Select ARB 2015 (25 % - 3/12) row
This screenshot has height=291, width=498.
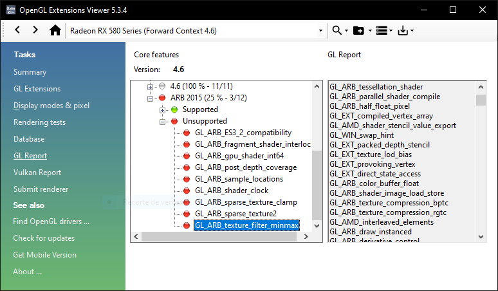208,97
